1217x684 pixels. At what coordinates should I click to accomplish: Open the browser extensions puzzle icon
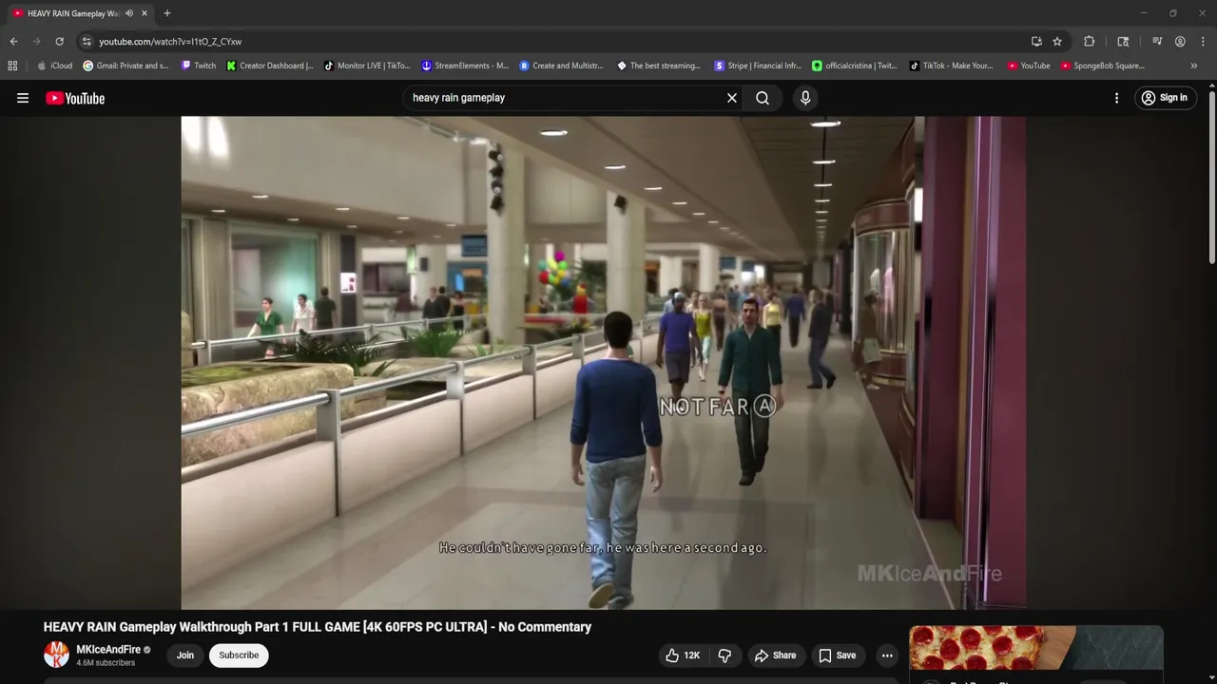[x=1090, y=42]
